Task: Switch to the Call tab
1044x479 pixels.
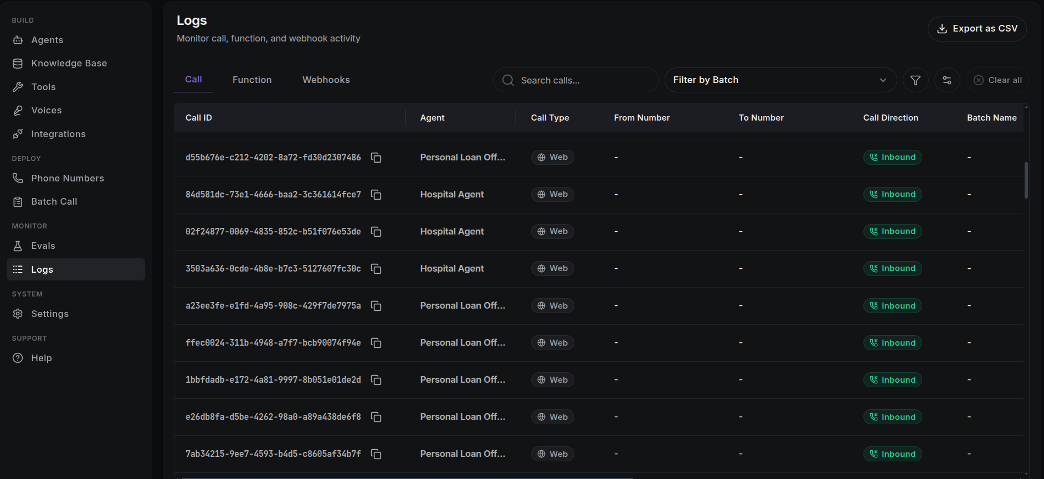Action: [193, 80]
